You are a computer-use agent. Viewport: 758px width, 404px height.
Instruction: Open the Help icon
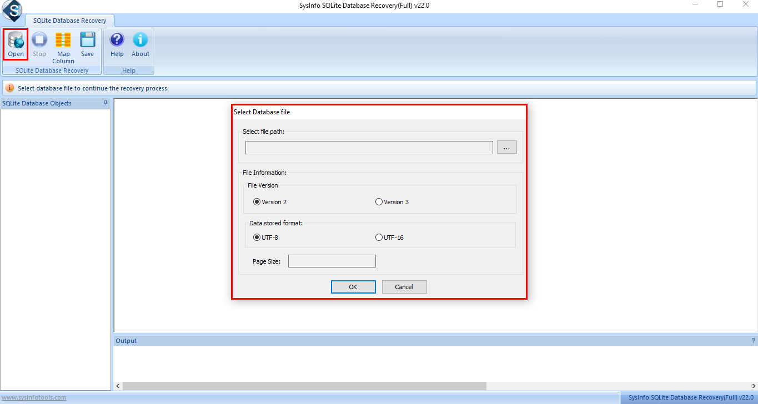(117, 44)
